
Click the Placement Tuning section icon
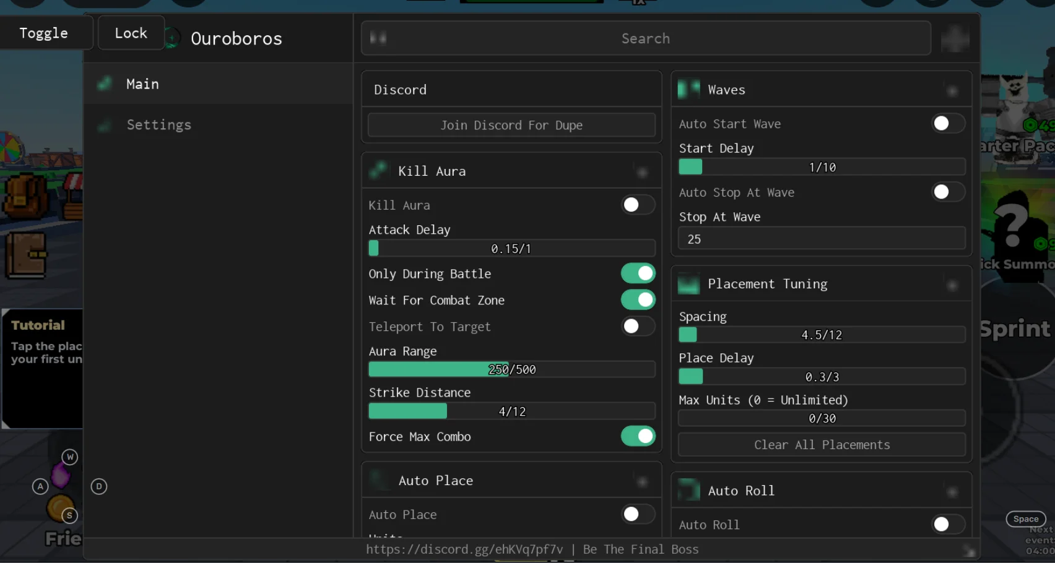(x=688, y=284)
